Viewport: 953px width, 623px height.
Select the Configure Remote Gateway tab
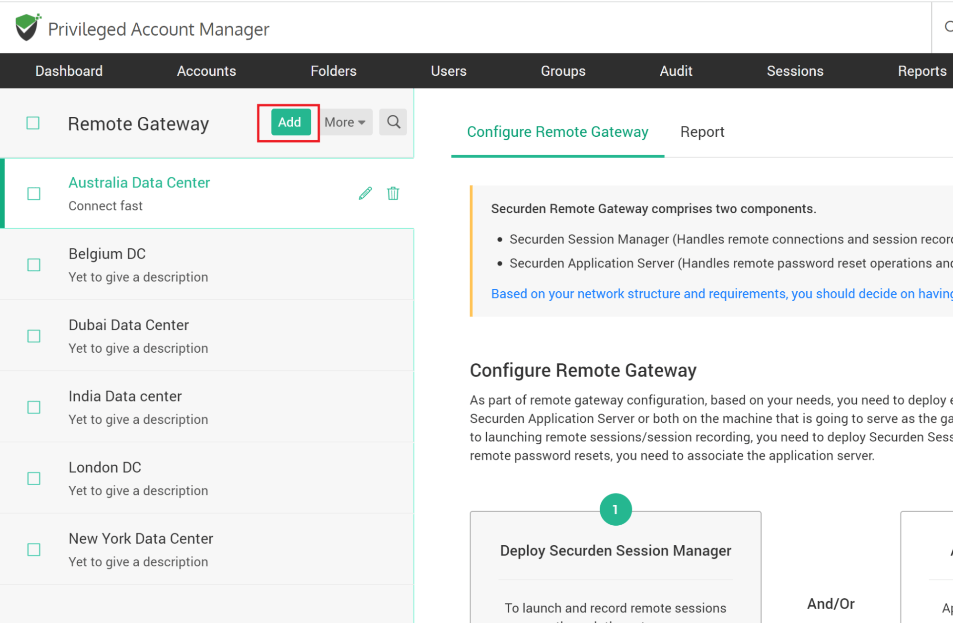[x=557, y=132]
